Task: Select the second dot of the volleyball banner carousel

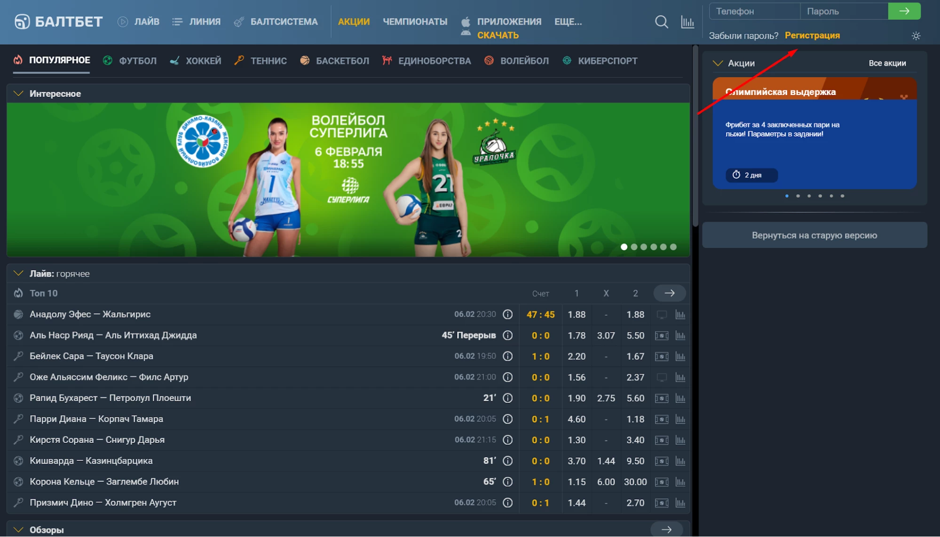Action: (x=634, y=247)
